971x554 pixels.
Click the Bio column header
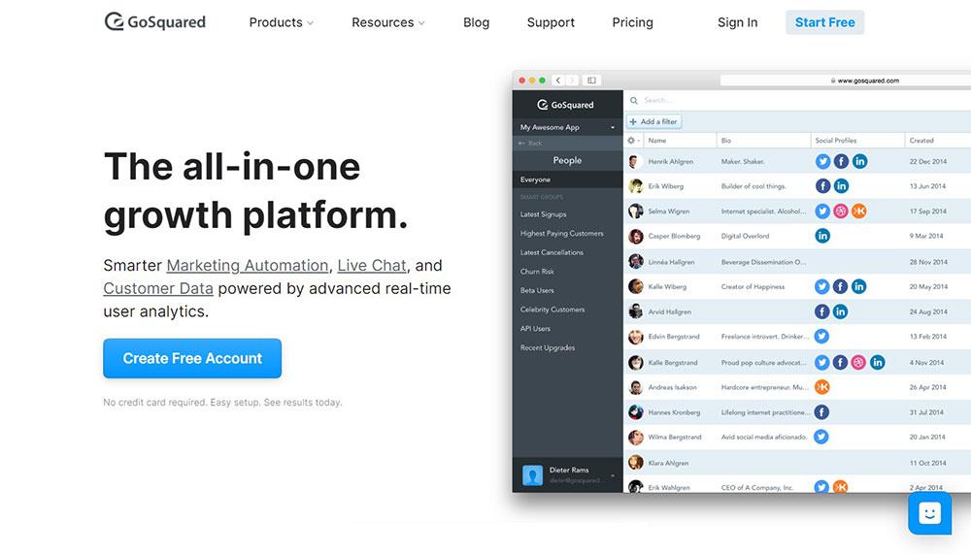(x=725, y=141)
